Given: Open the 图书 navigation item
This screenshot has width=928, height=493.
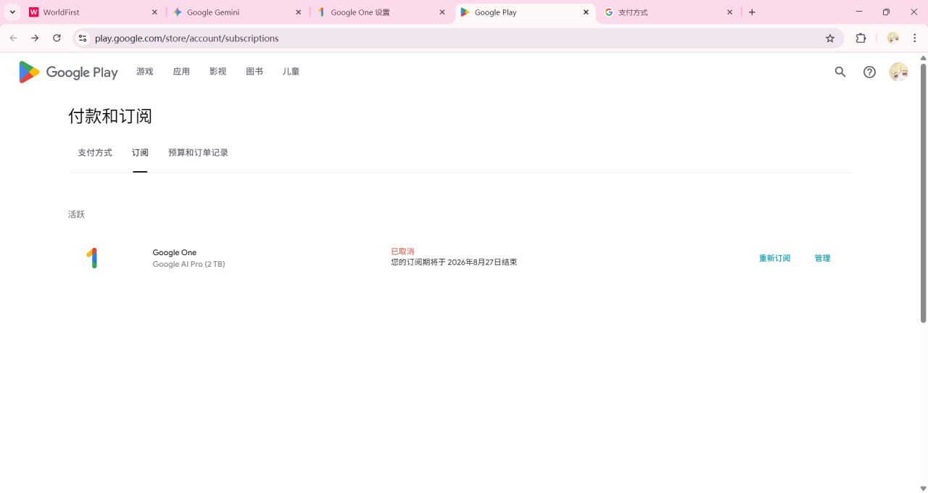Looking at the screenshot, I should 254,72.
